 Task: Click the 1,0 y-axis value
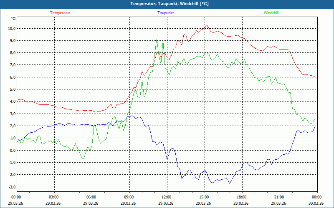[13, 138]
